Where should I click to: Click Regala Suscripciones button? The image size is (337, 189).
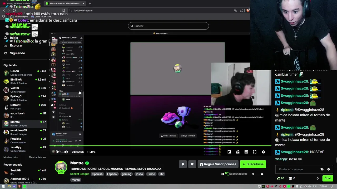coord(218,164)
